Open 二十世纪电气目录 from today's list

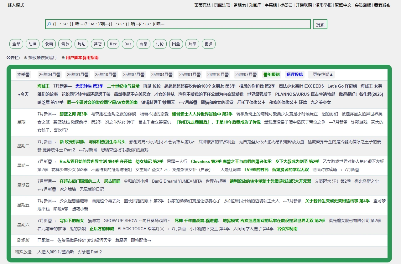(123, 86)
